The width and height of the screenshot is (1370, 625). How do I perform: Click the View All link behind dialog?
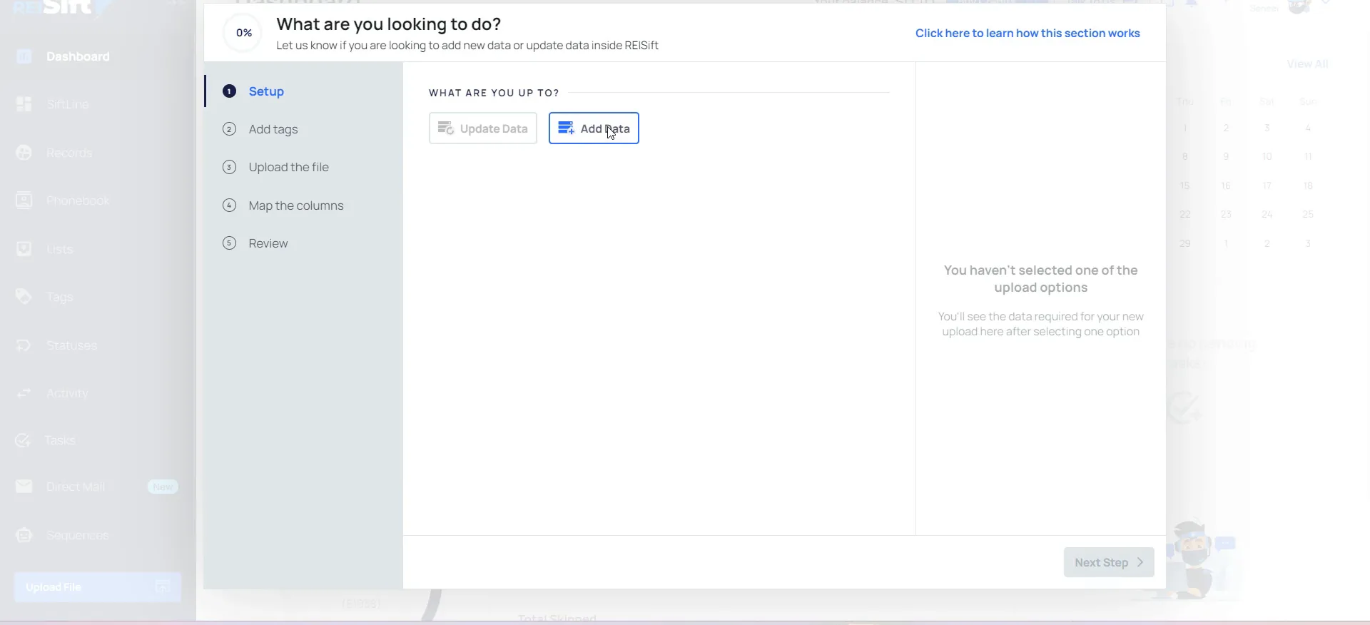1307,64
